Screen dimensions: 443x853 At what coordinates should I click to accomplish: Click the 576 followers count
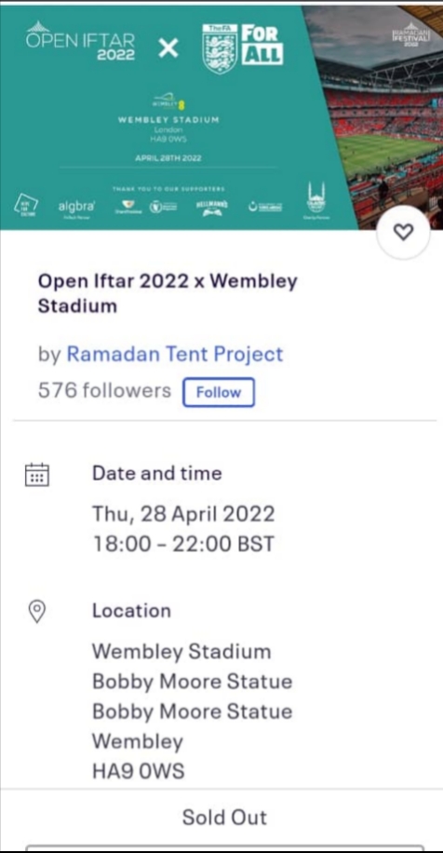coord(104,390)
